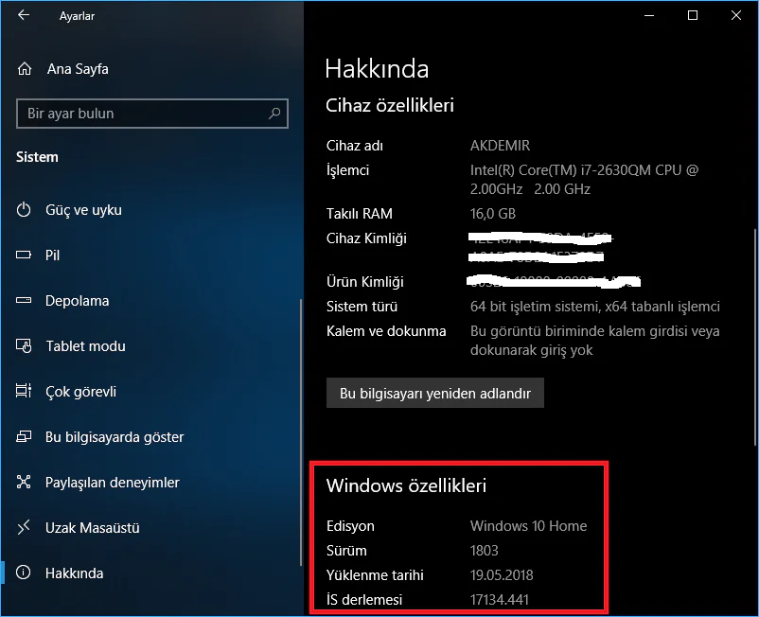The image size is (759, 617).
Task: Click the Depolama storage icon
Action: coord(24,301)
